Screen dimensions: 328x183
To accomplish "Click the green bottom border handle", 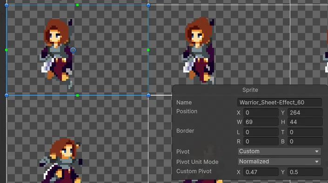I will pyautogui.click(x=77, y=96).
